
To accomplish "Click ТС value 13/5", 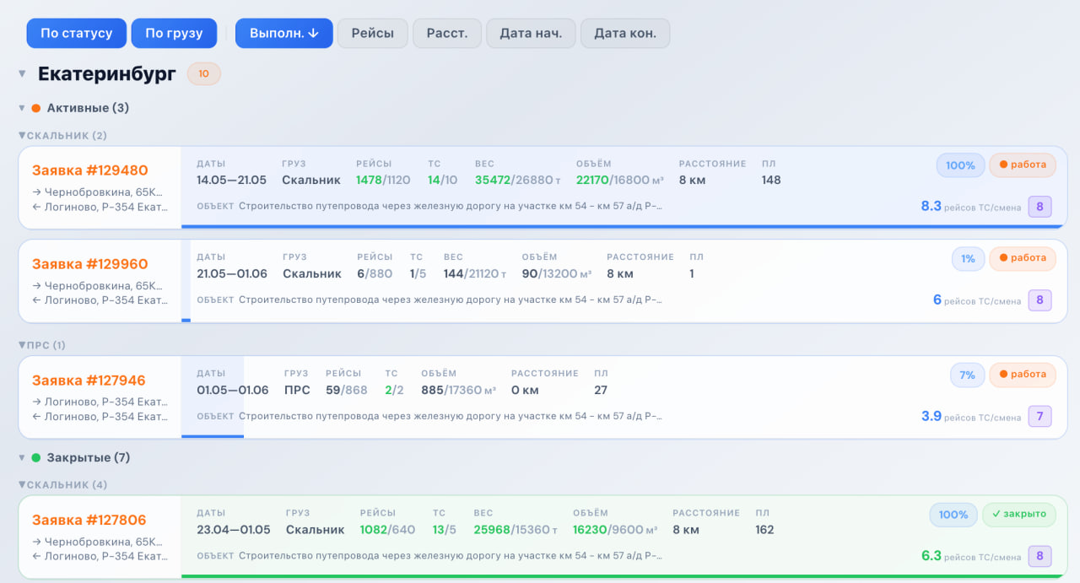I will pos(445,530).
